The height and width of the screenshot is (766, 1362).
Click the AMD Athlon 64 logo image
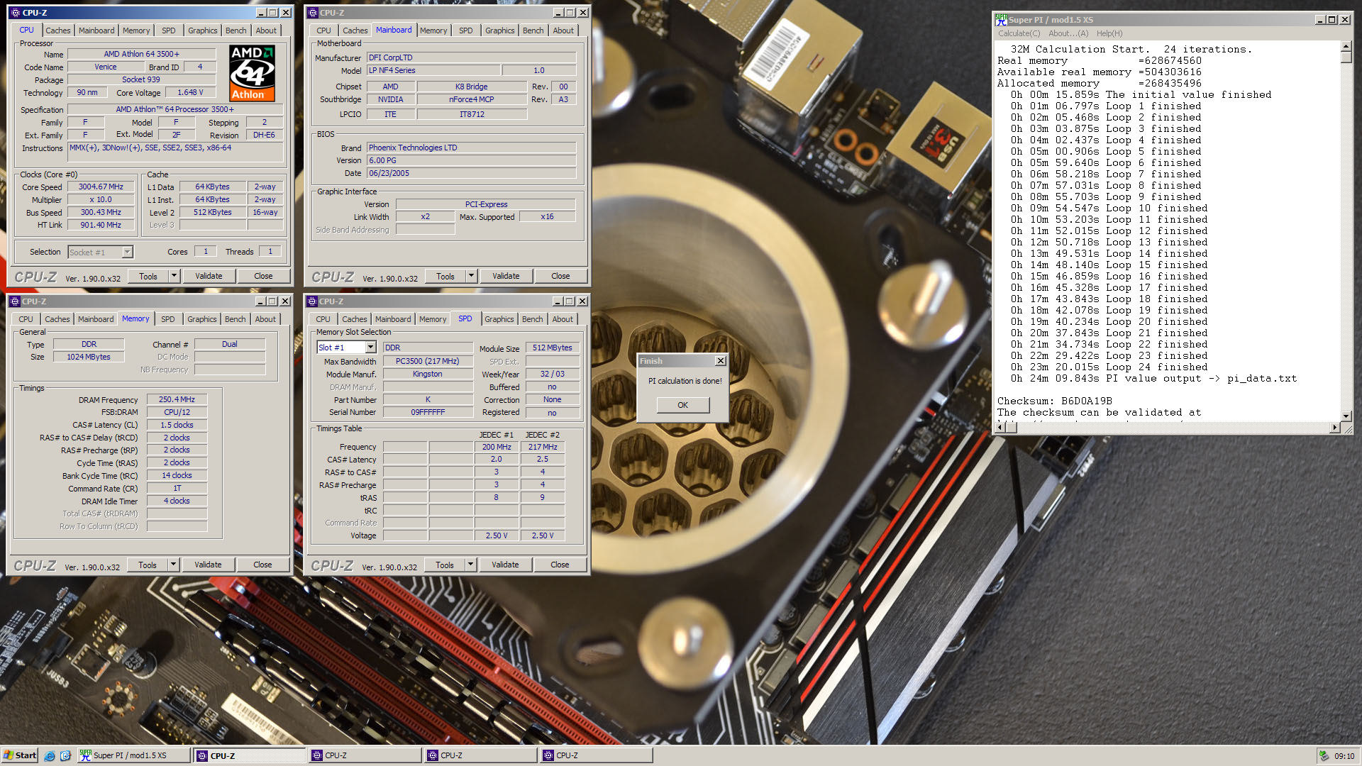[x=252, y=74]
